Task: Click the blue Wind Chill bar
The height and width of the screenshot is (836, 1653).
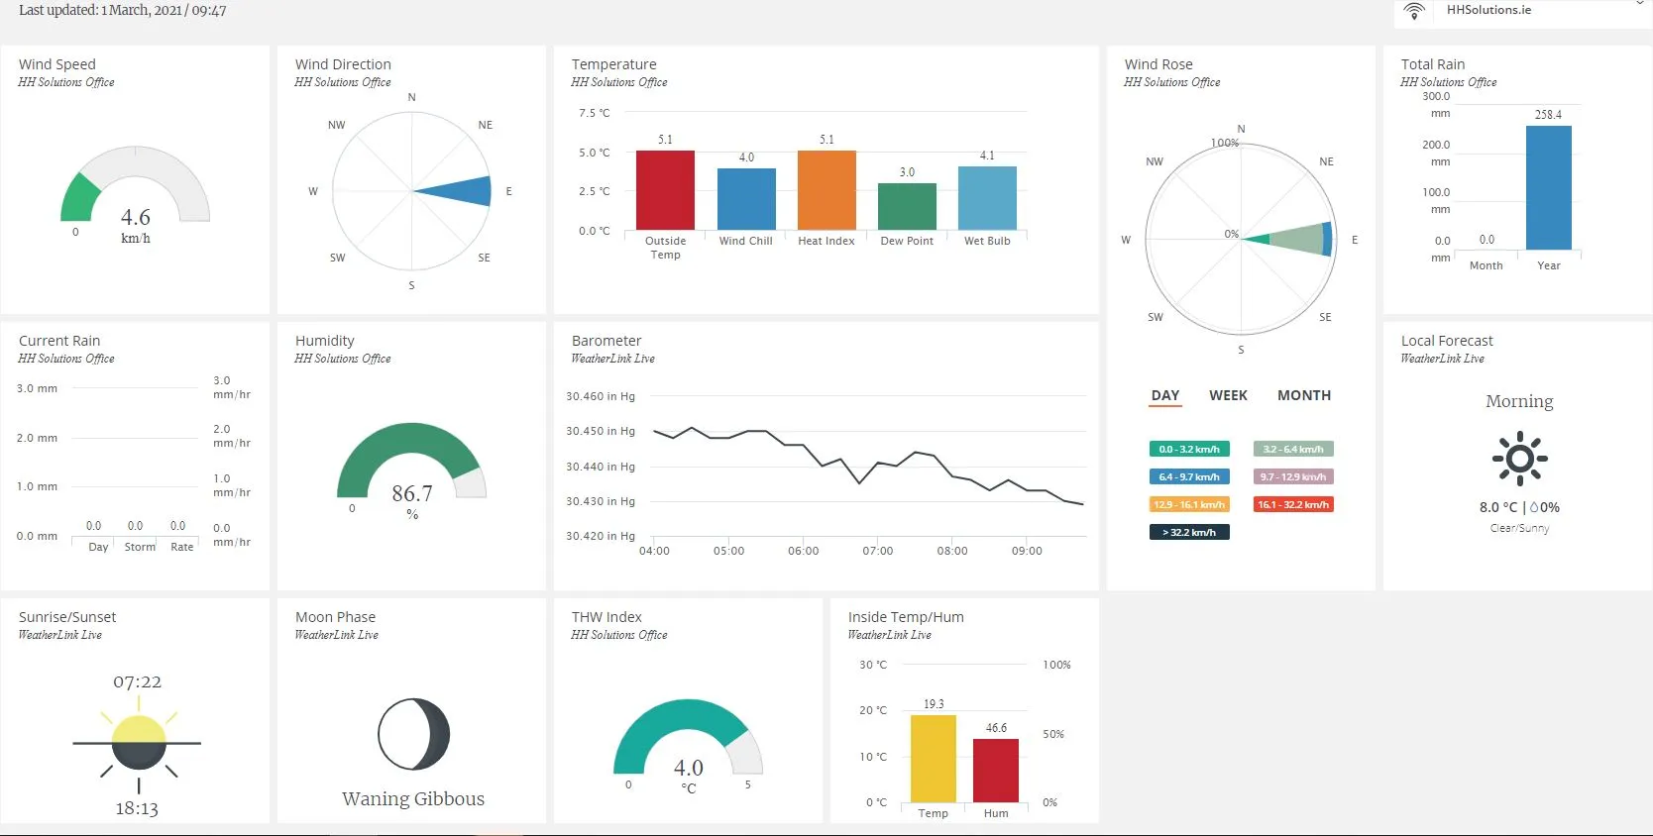Action: click(746, 199)
